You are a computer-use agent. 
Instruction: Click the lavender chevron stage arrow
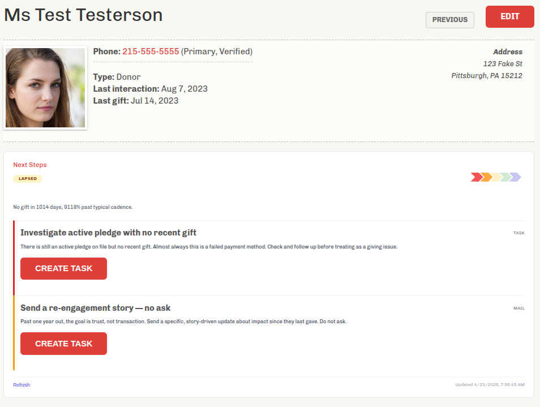(515, 177)
